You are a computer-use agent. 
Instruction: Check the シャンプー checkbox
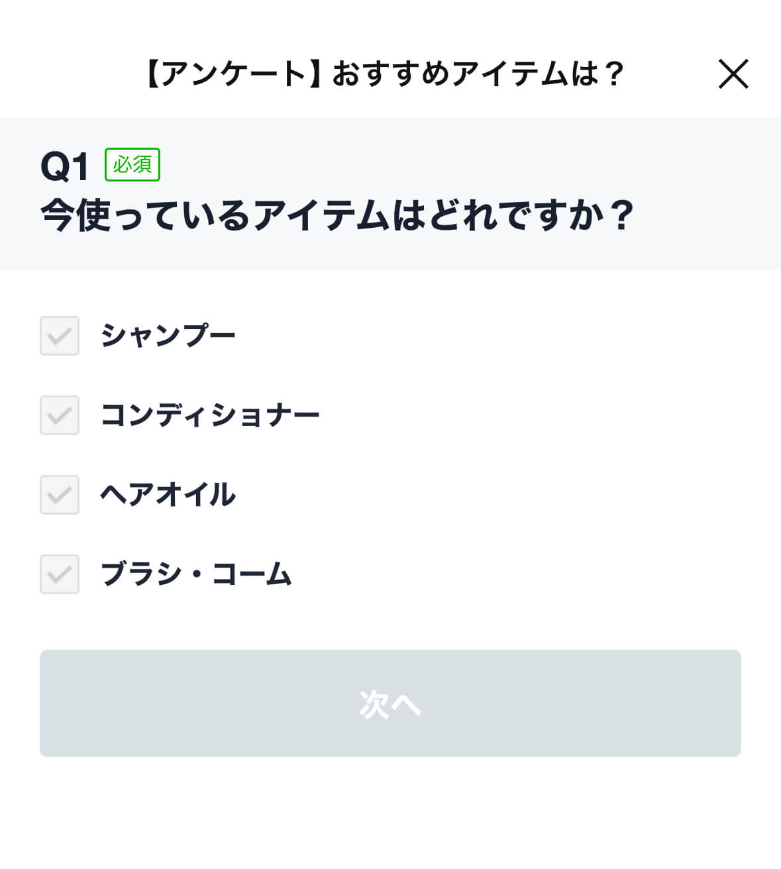pyautogui.click(x=60, y=336)
